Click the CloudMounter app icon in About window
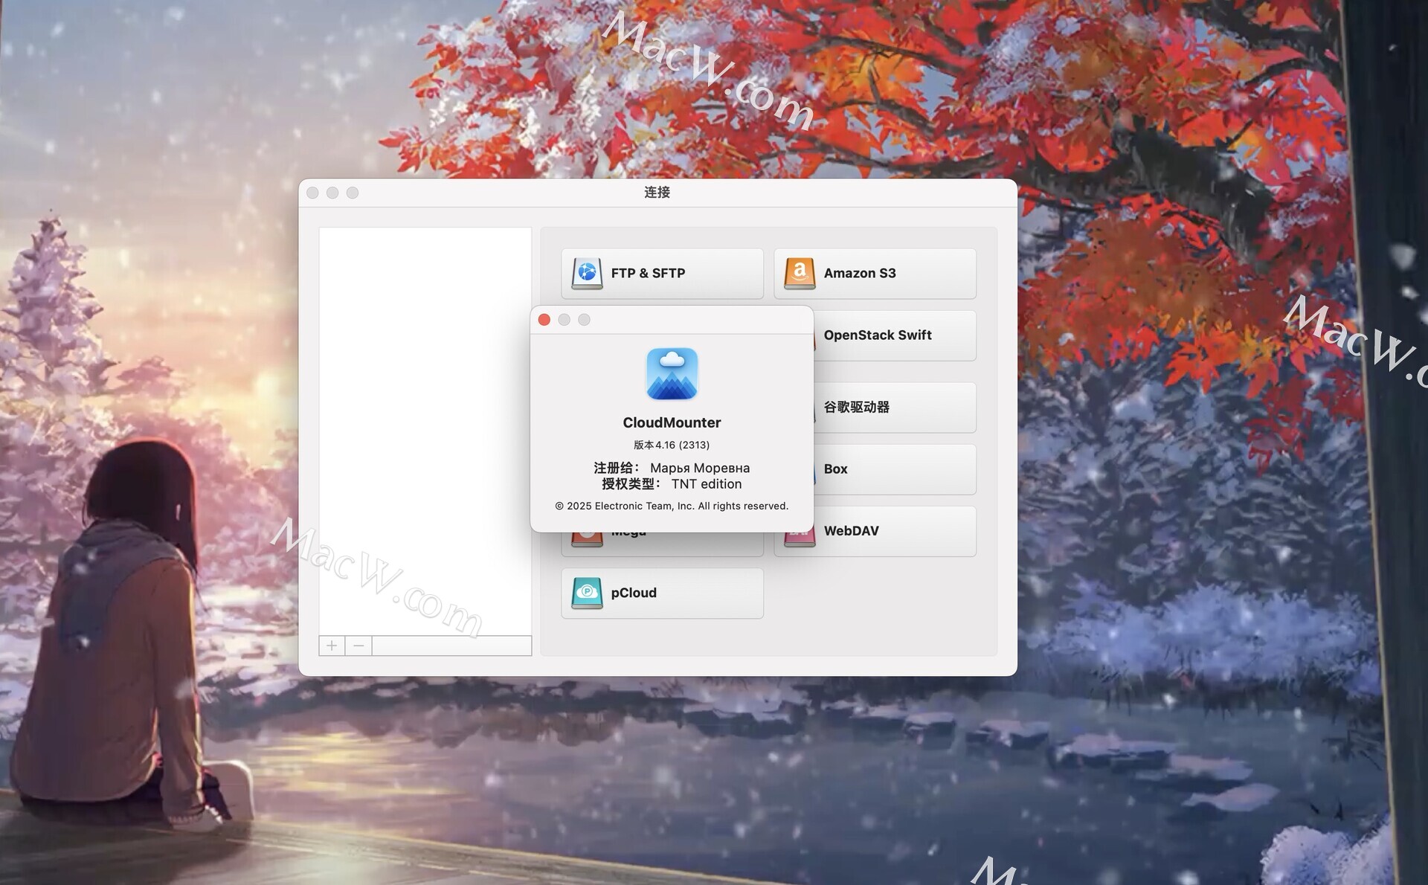This screenshot has height=885, width=1428. pos(672,374)
